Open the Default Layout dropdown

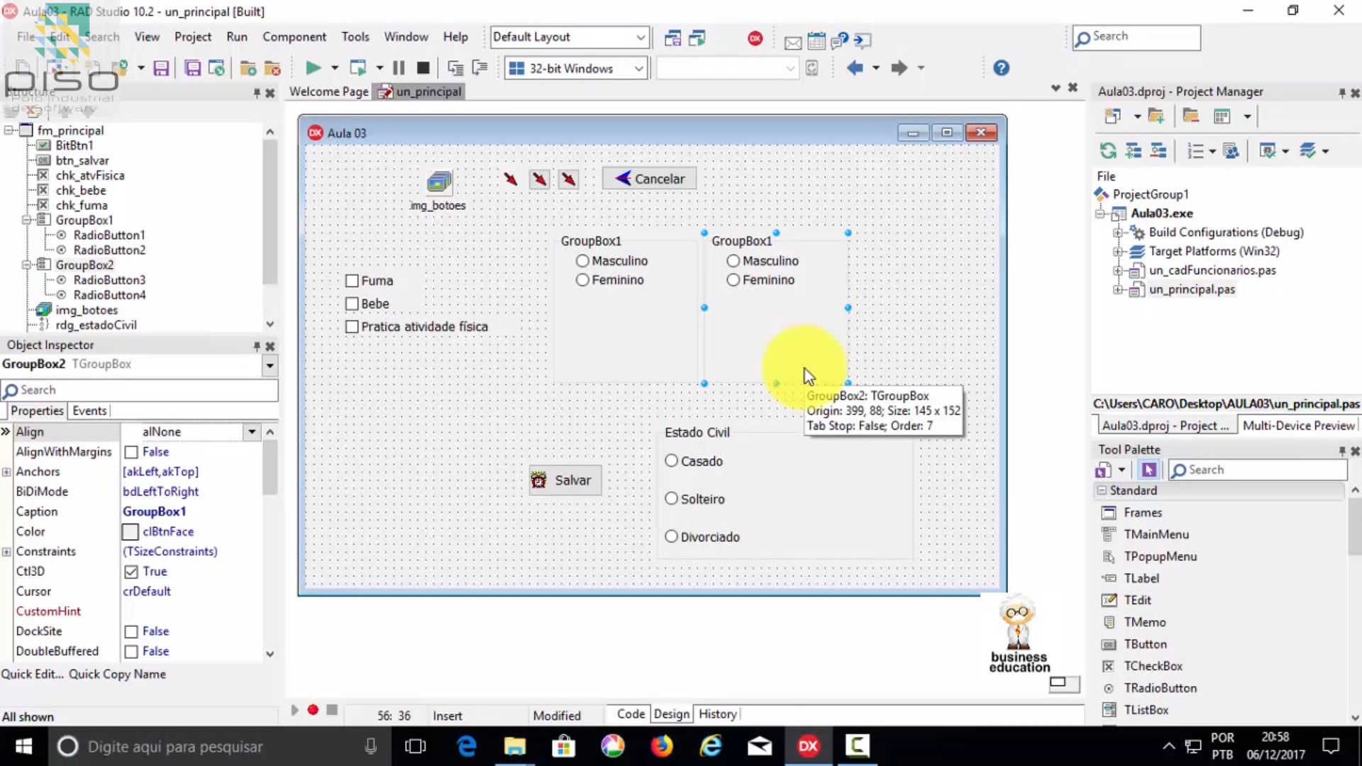[639, 37]
